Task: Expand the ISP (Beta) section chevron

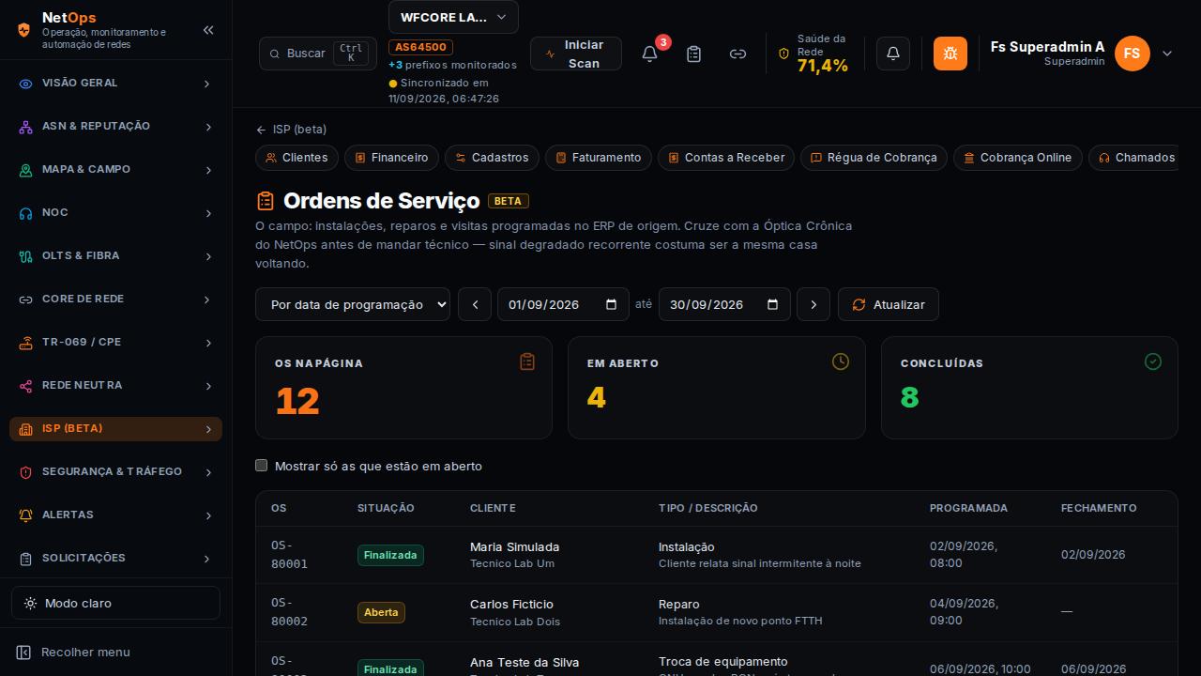Action: point(207,429)
